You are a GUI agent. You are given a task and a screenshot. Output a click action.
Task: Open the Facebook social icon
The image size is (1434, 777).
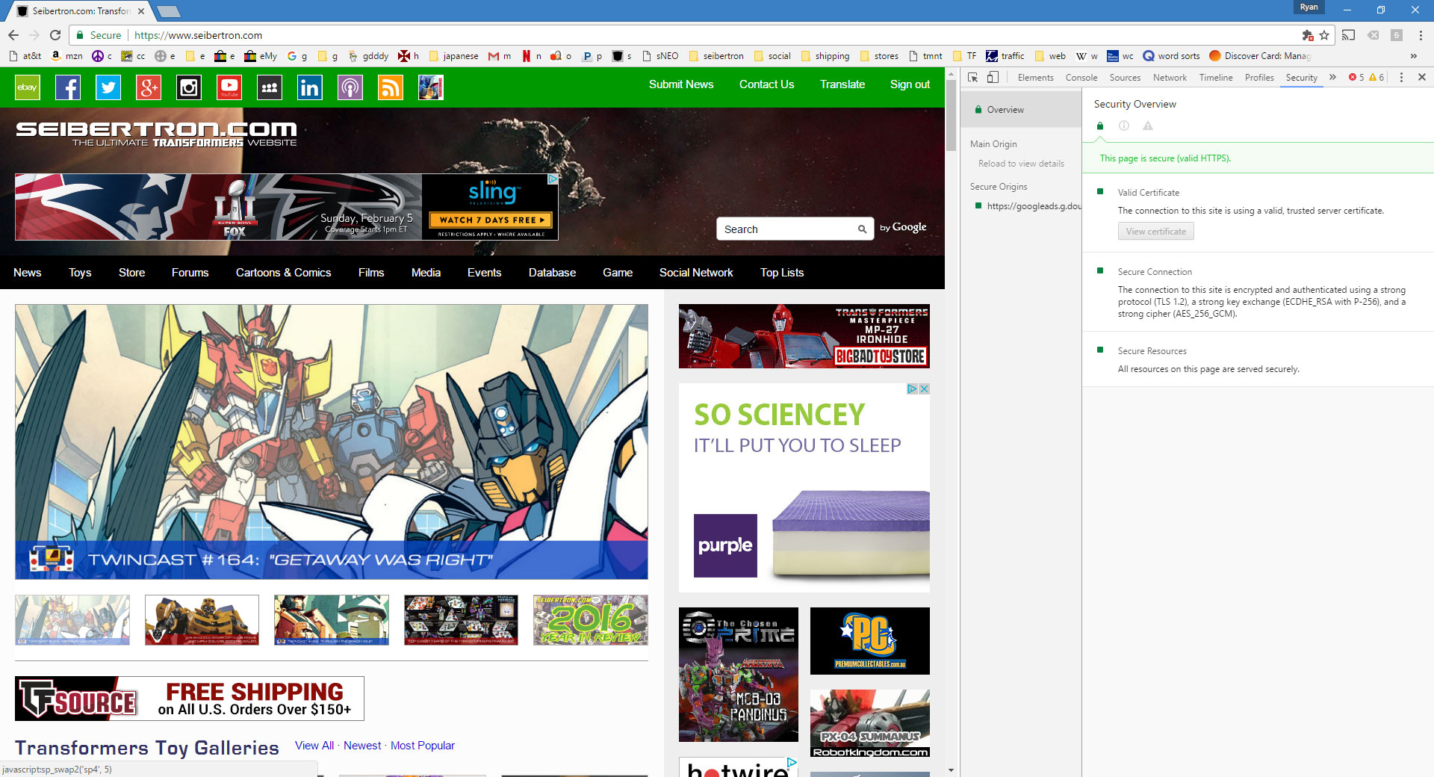coord(68,88)
